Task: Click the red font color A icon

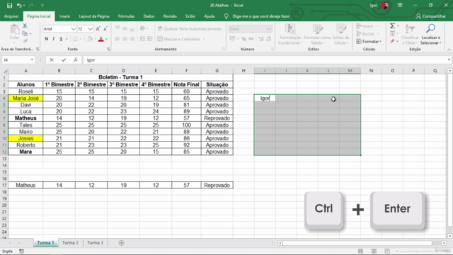Action: pyautogui.click(x=101, y=39)
